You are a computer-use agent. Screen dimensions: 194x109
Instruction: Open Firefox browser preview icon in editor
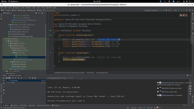click(183, 15)
